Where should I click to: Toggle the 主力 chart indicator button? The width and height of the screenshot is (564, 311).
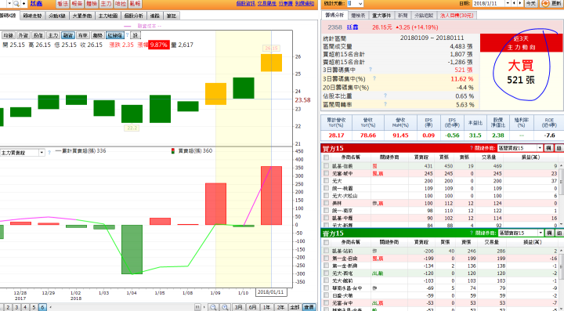[53, 35]
